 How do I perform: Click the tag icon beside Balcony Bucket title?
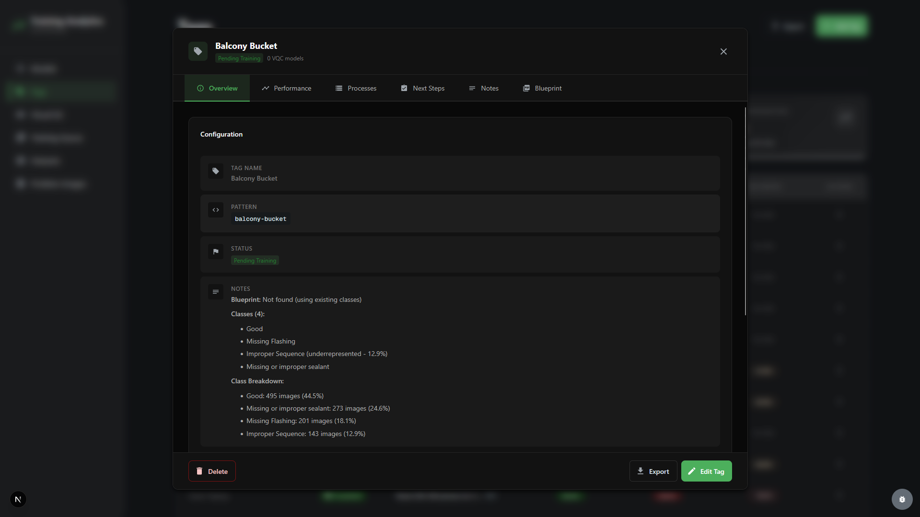(x=198, y=51)
